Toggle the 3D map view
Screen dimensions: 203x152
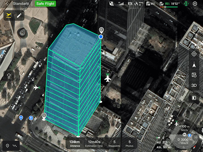pos(194,85)
